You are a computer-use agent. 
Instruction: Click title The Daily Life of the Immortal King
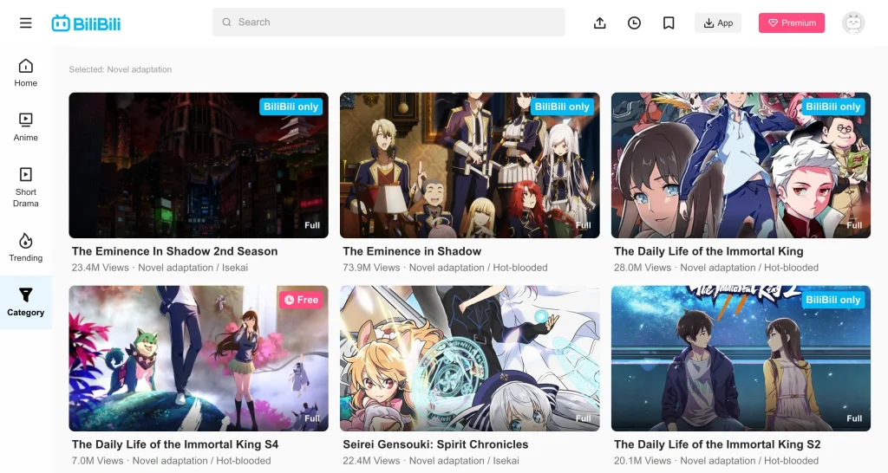(708, 251)
